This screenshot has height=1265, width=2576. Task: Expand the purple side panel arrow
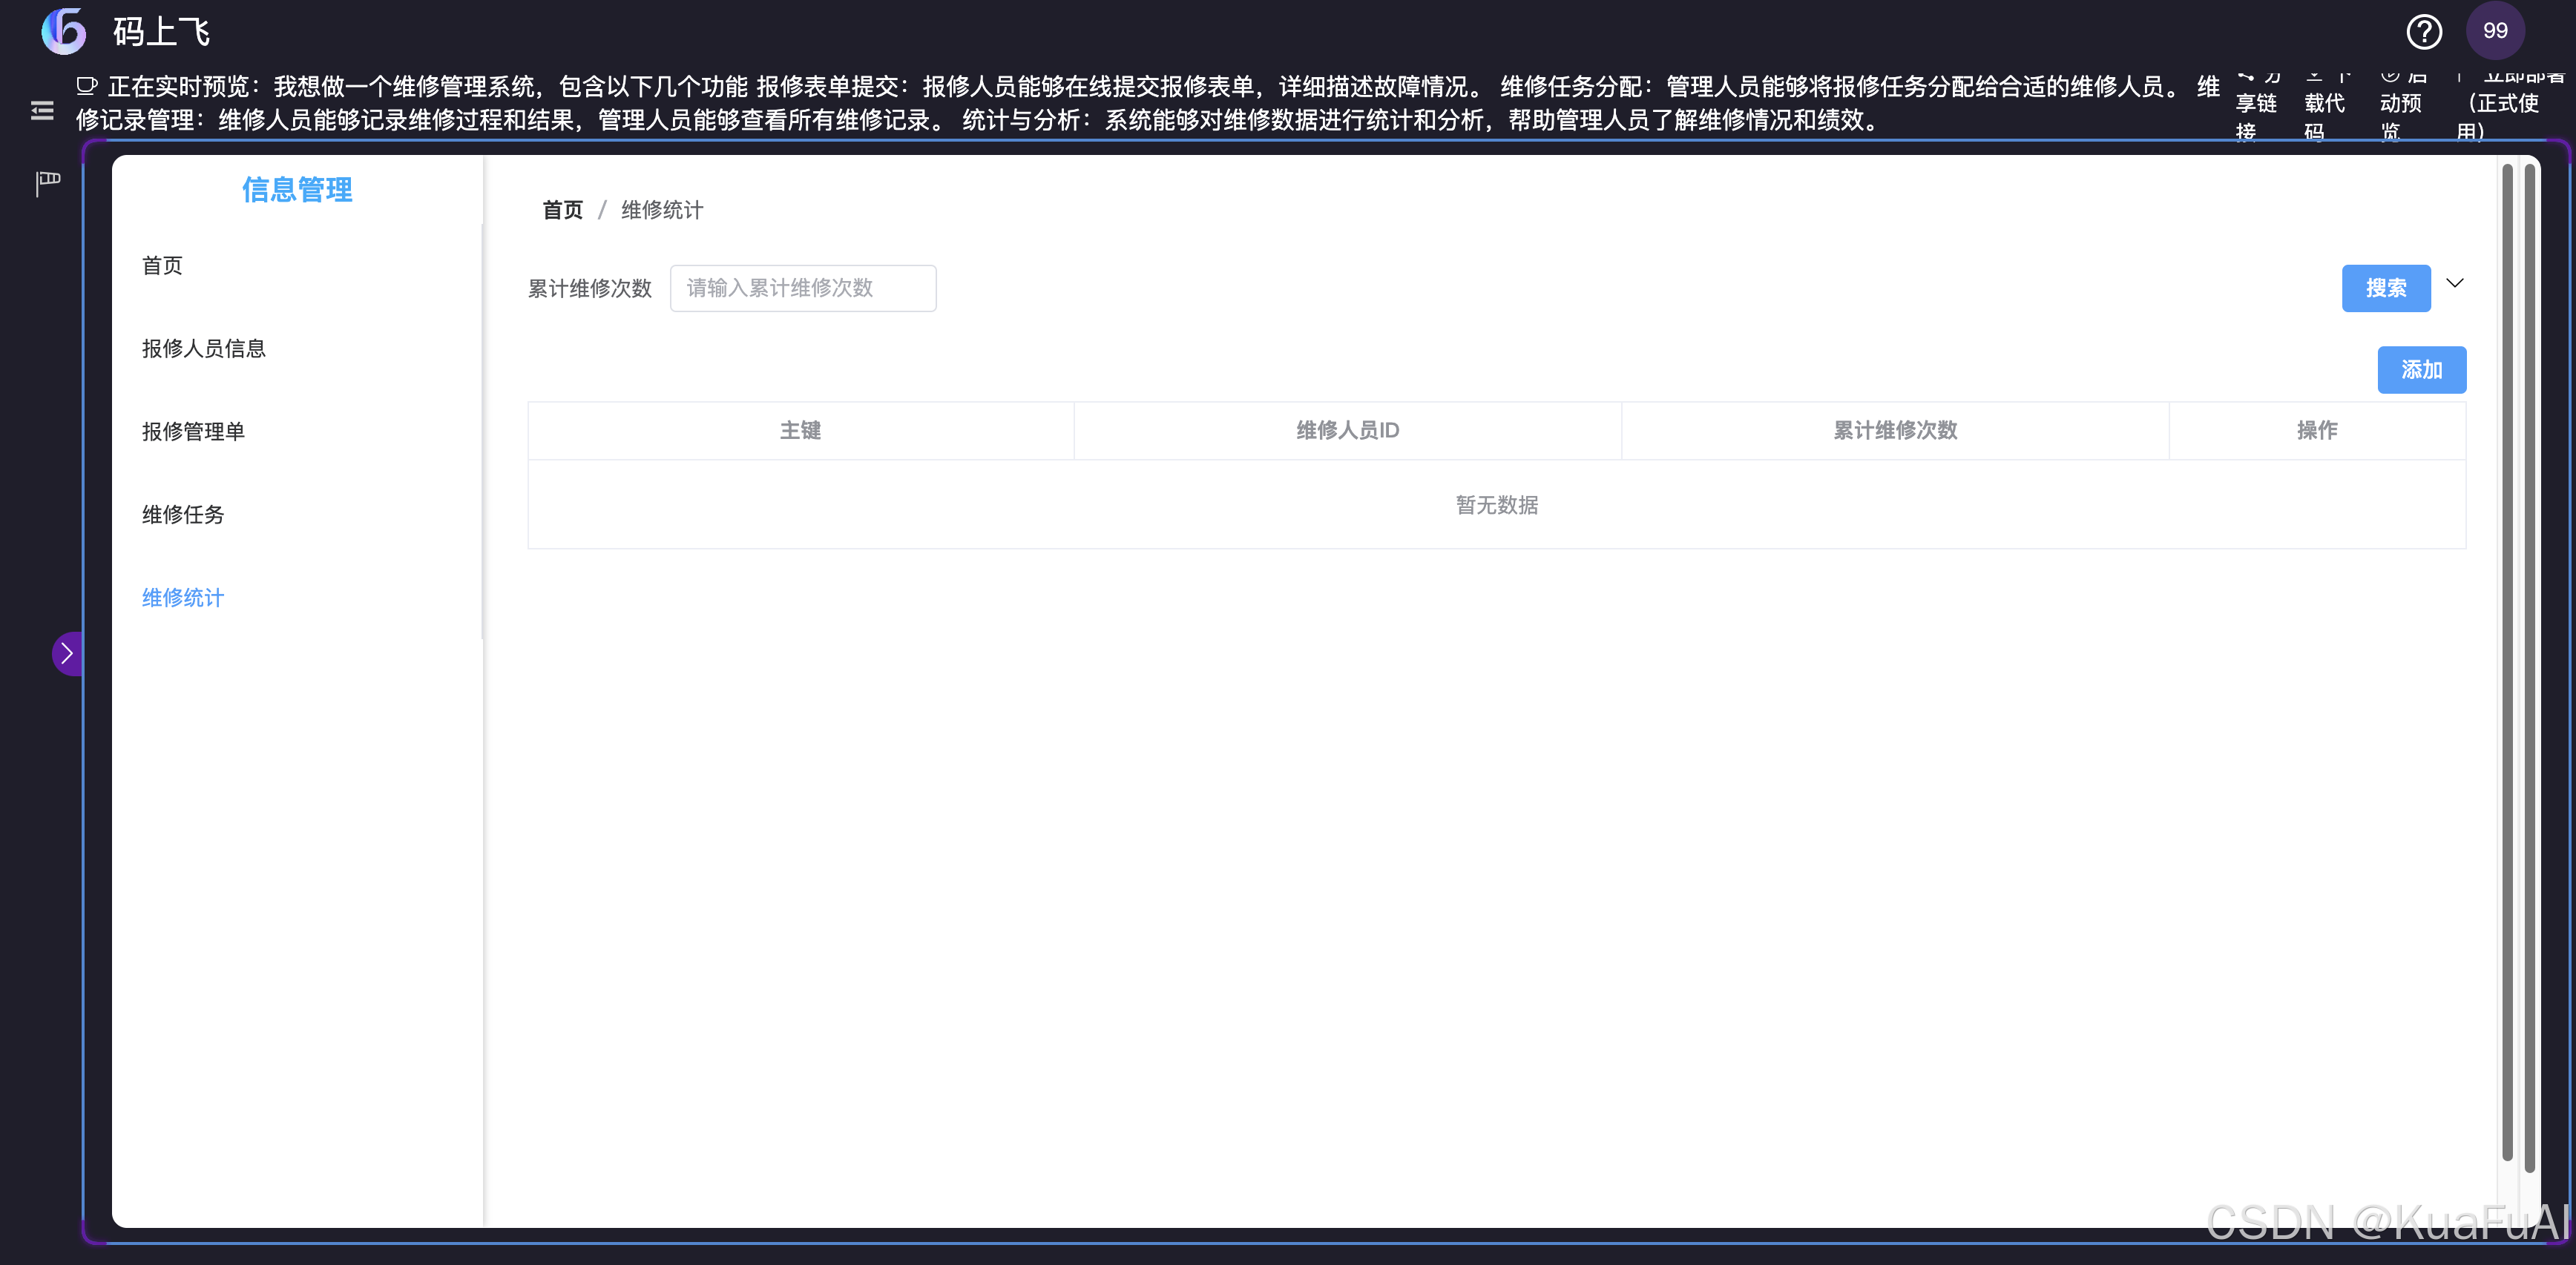pyautogui.click(x=67, y=653)
